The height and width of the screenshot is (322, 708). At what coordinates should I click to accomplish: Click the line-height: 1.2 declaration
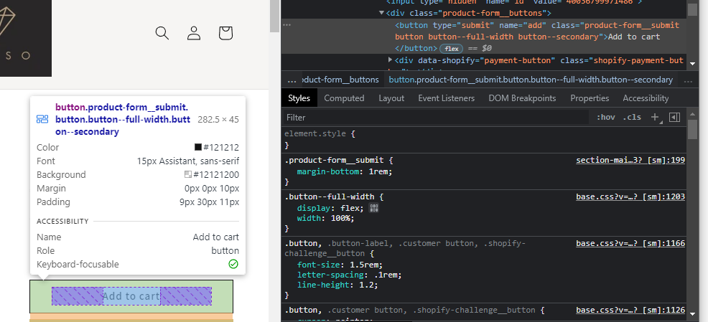tap(337, 285)
